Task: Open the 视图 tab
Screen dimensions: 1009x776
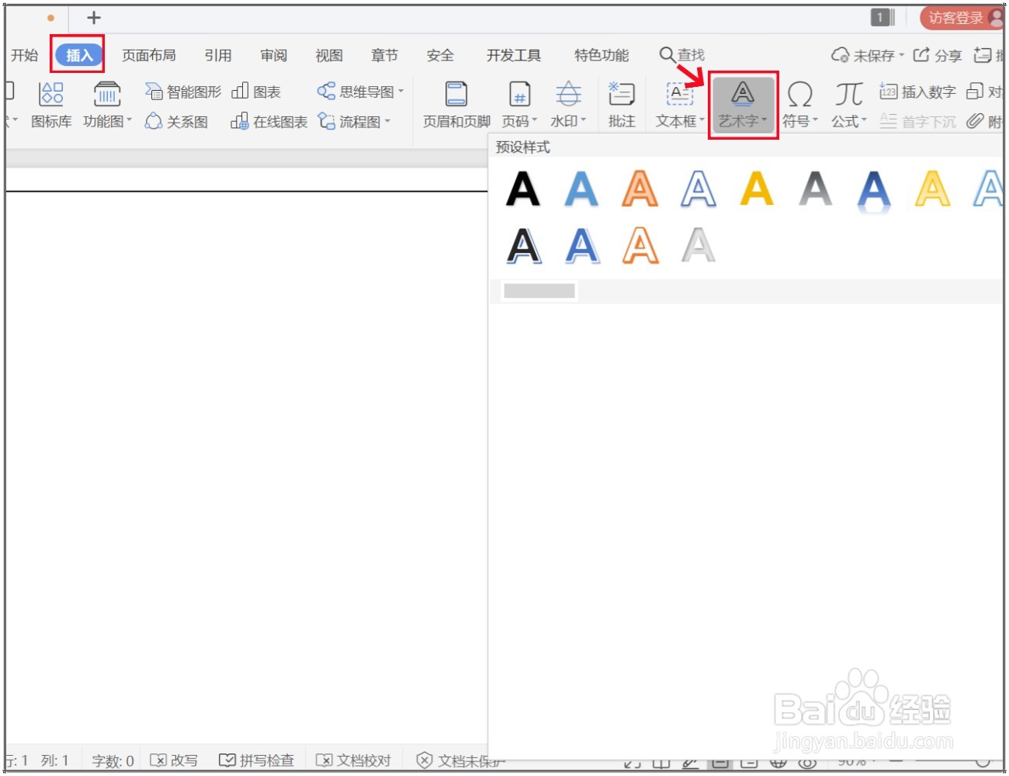Action: click(x=329, y=55)
